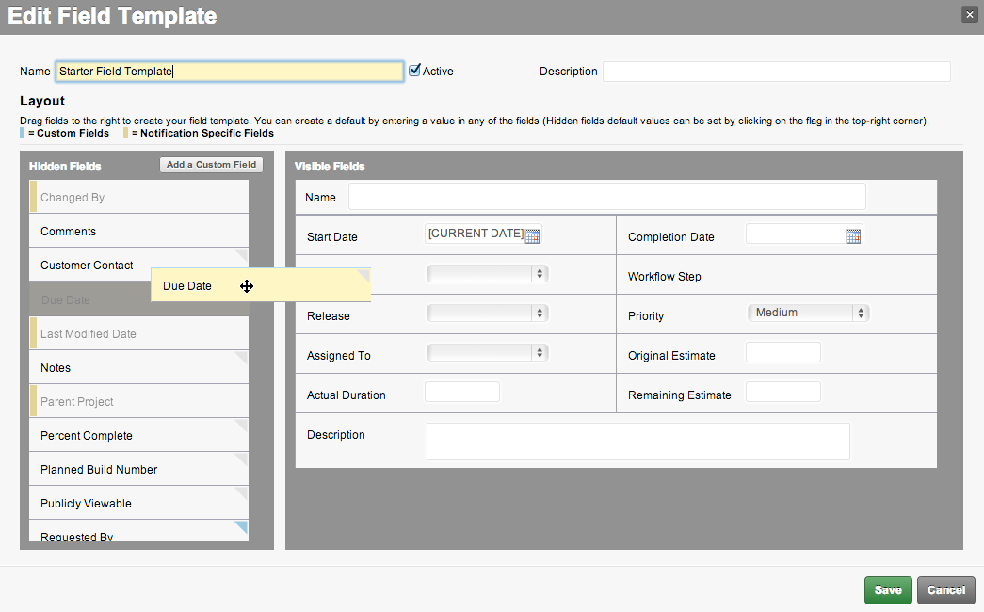Toggle the Active checkbox
The width and height of the screenshot is (984, 612).
414,71
